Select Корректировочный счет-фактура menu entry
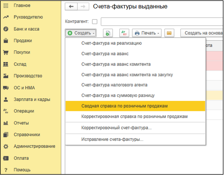Viewport: 224px width, 175px height. coord(116,128)
